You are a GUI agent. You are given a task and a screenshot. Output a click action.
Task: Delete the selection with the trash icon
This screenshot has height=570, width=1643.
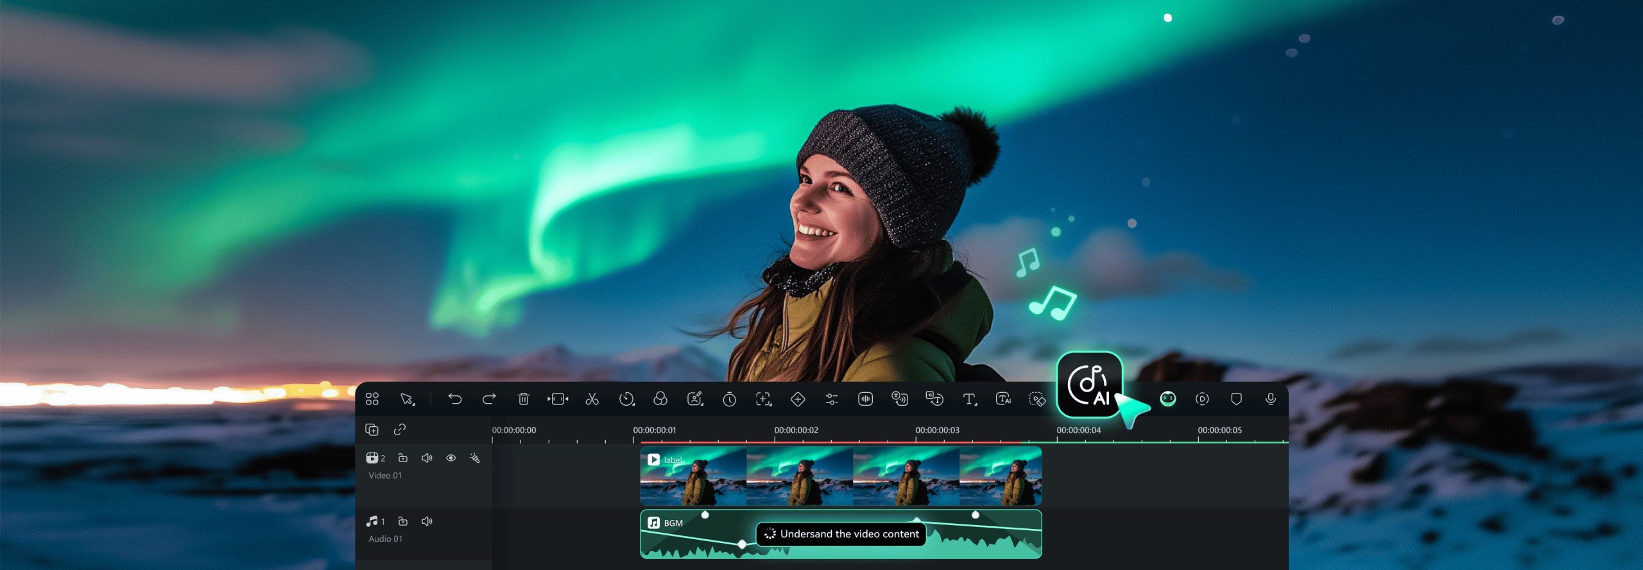pyautogui.click(x=523, y=399)
